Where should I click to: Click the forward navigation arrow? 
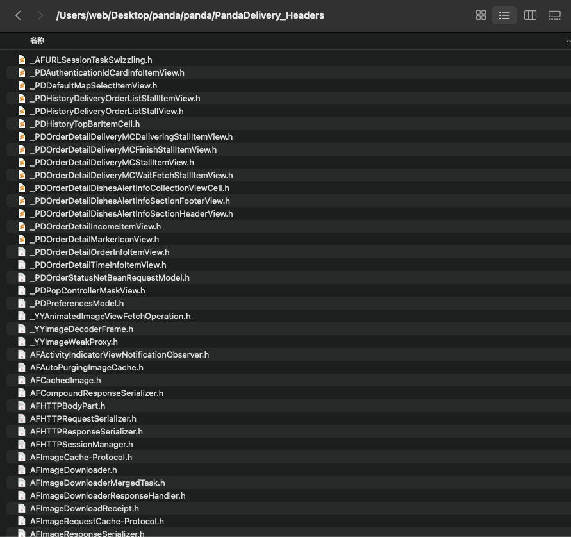[40, 15]
